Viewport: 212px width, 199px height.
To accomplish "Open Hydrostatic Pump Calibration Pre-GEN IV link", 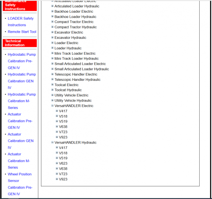I will [x=22, y=61].
